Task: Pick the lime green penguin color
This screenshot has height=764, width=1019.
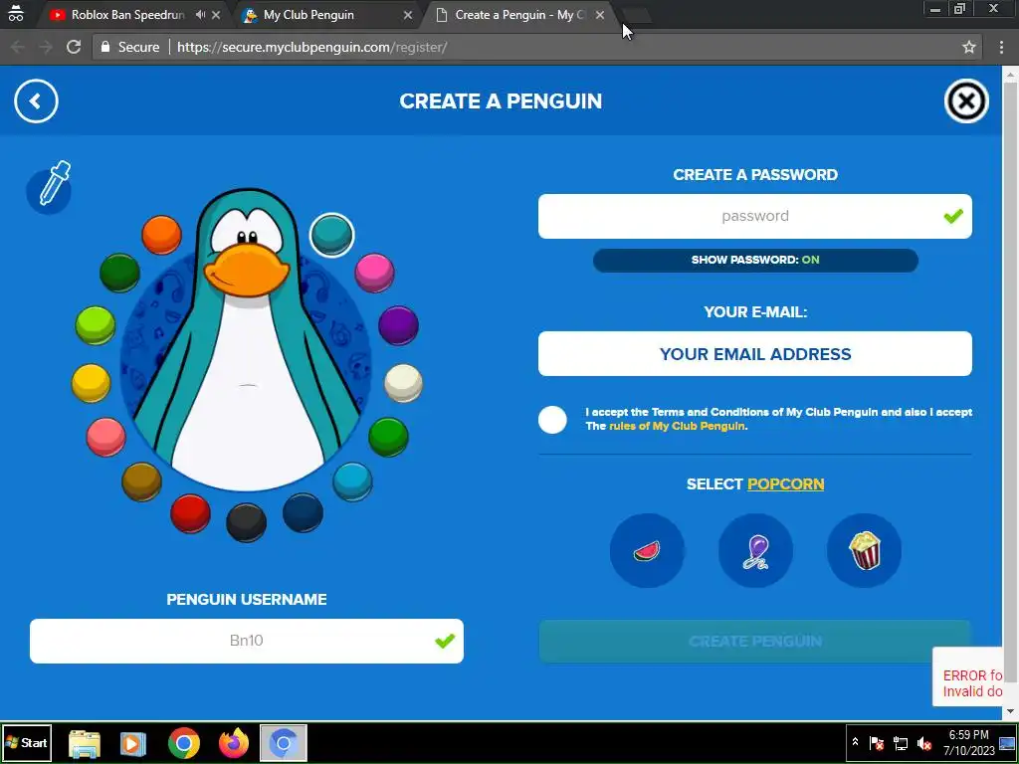Action: tap(95, 325)
